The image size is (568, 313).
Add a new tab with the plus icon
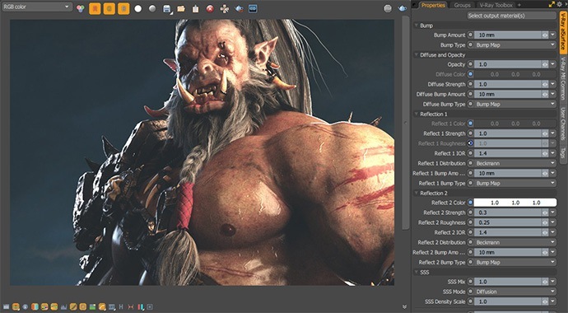pos(519,5)
